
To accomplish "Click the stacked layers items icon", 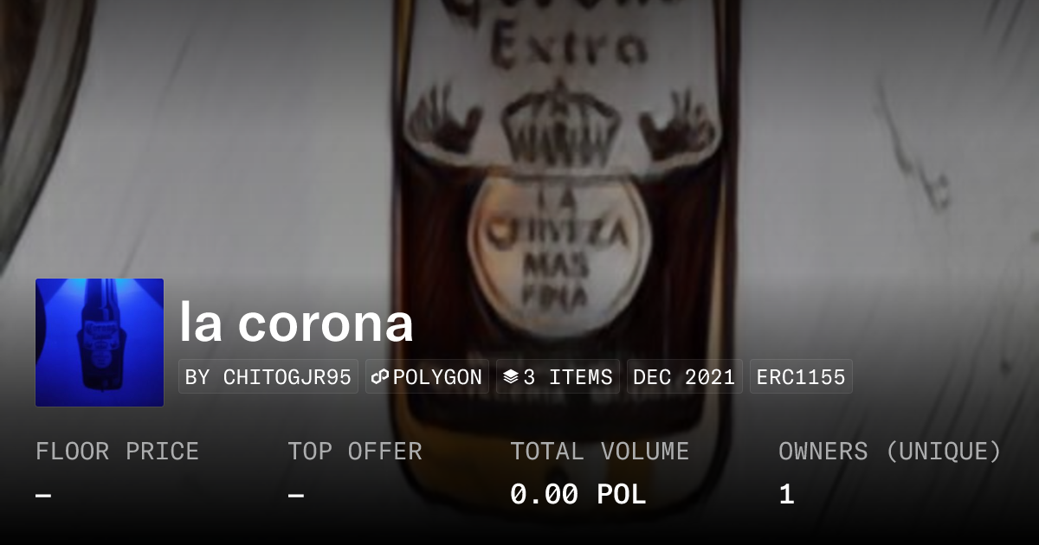I will point(510,377).
